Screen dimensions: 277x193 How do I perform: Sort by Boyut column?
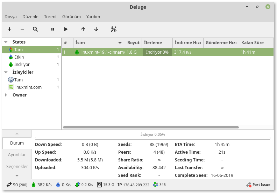click(133, 43)
